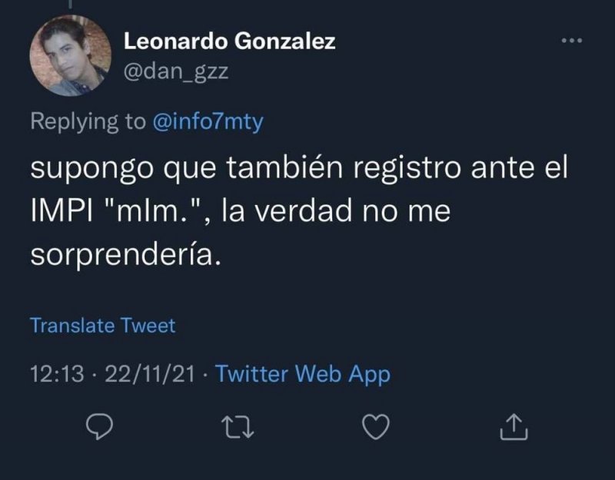Image resolution: width=615 pixels, height=480 pixels.
Task: Click Leonardo Gonzalez's profile photo
Action: click(x=68, y=56)
